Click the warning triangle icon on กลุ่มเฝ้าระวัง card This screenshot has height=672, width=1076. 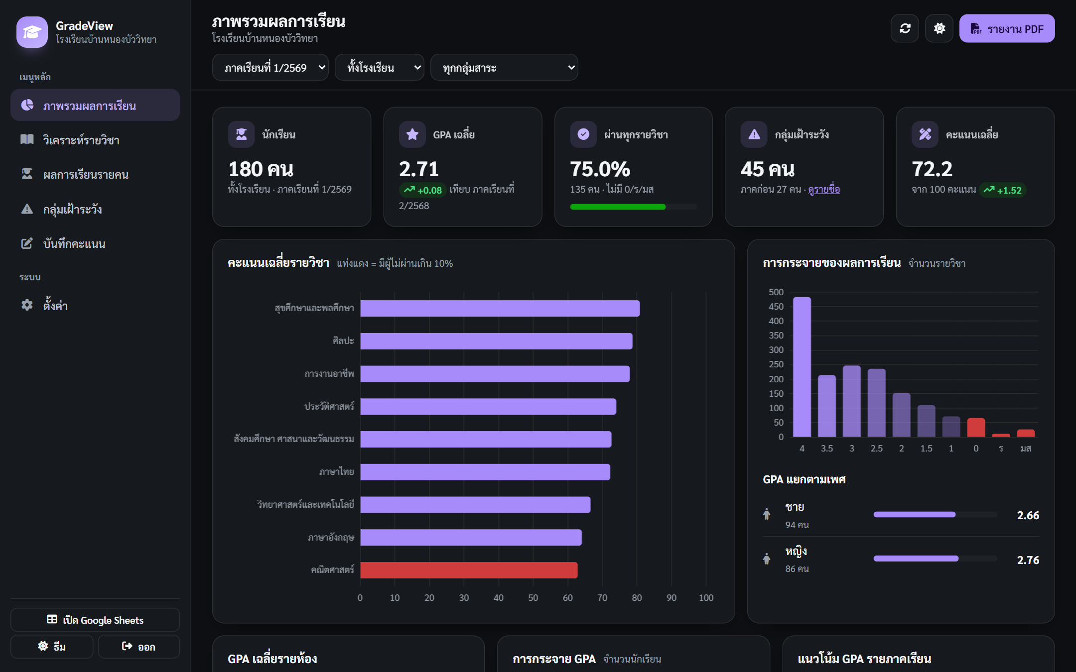(754, 134)
